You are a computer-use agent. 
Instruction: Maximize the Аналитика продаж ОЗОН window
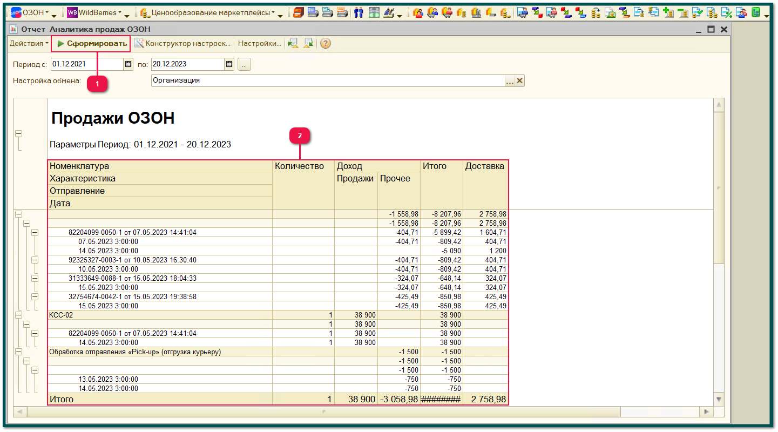click(711, 29)
